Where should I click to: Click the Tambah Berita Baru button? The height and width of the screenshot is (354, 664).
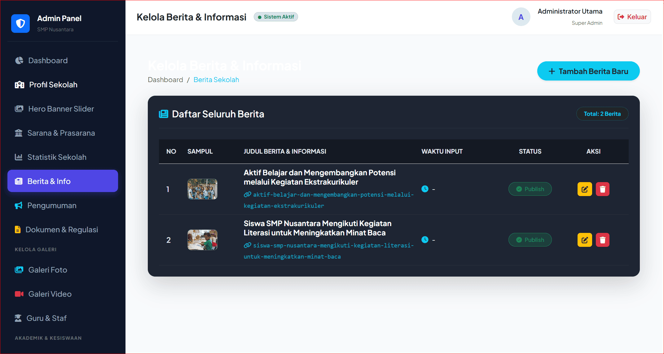(x=588, y=71)
